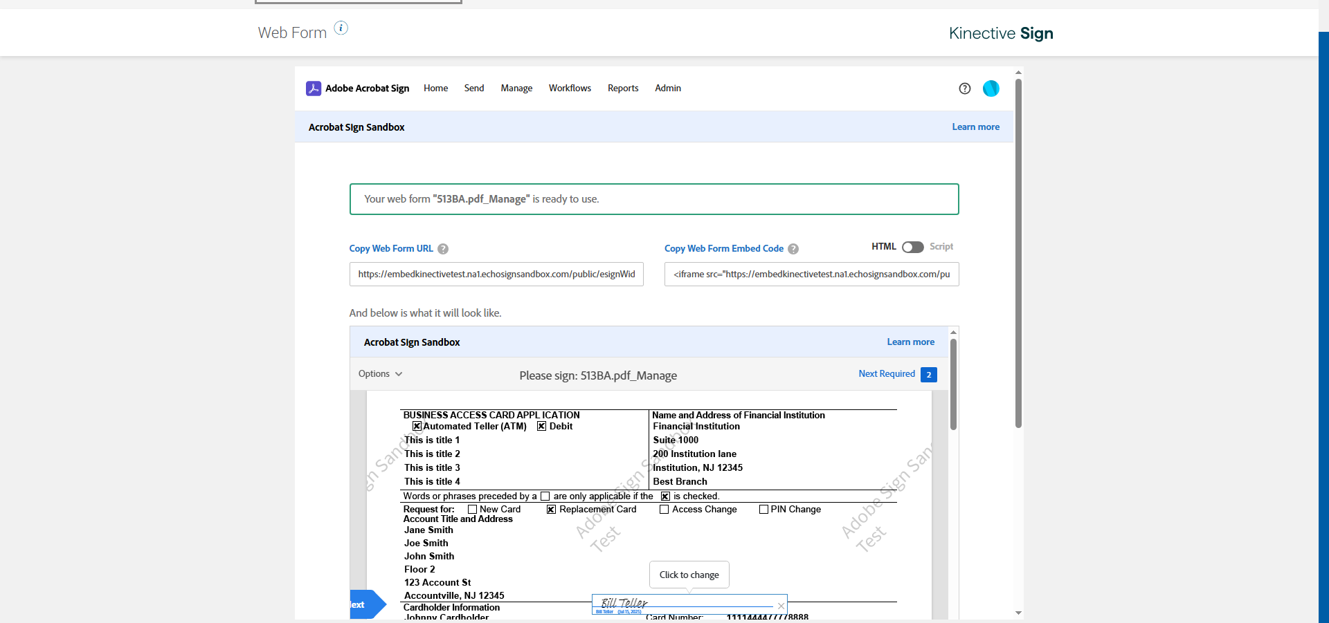This screenshot has height=623, width=1329.
Task: Toggle the Automated Teller (ATM) checkbox
Action: (417, 427)
